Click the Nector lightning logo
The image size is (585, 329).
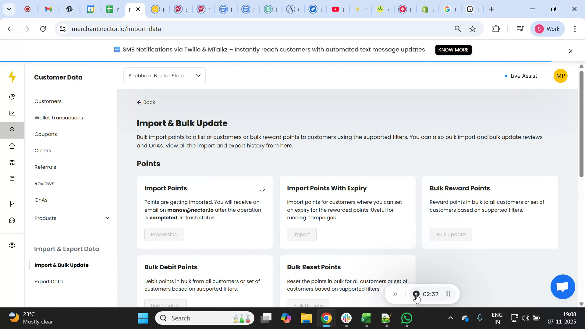coord(12,77)
